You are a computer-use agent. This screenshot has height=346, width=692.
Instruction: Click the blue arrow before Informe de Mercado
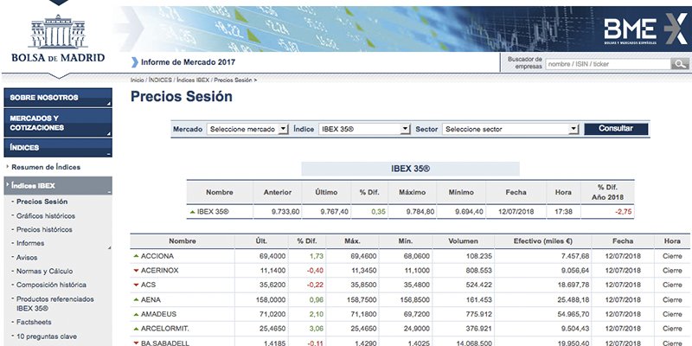(135, 62)
